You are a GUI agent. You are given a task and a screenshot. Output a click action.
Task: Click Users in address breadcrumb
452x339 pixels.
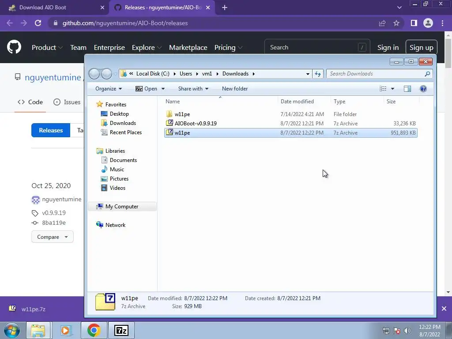[186, 74]
